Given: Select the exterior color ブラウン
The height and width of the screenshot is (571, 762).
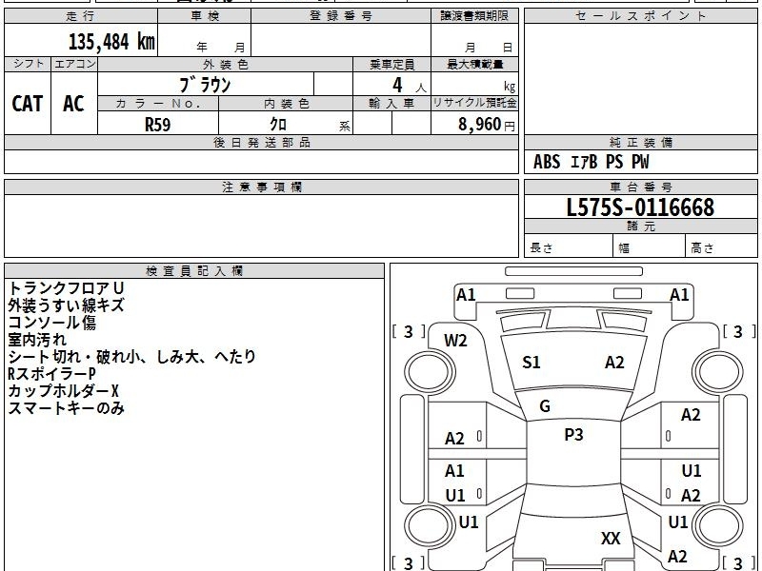Looking at the screenshot, I should (205, 85).
